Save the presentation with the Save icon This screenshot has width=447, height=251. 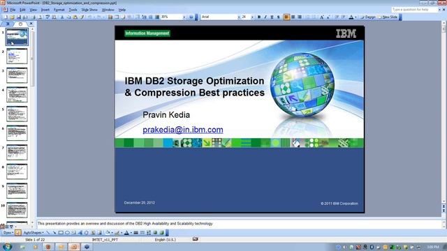coord(19,17)
